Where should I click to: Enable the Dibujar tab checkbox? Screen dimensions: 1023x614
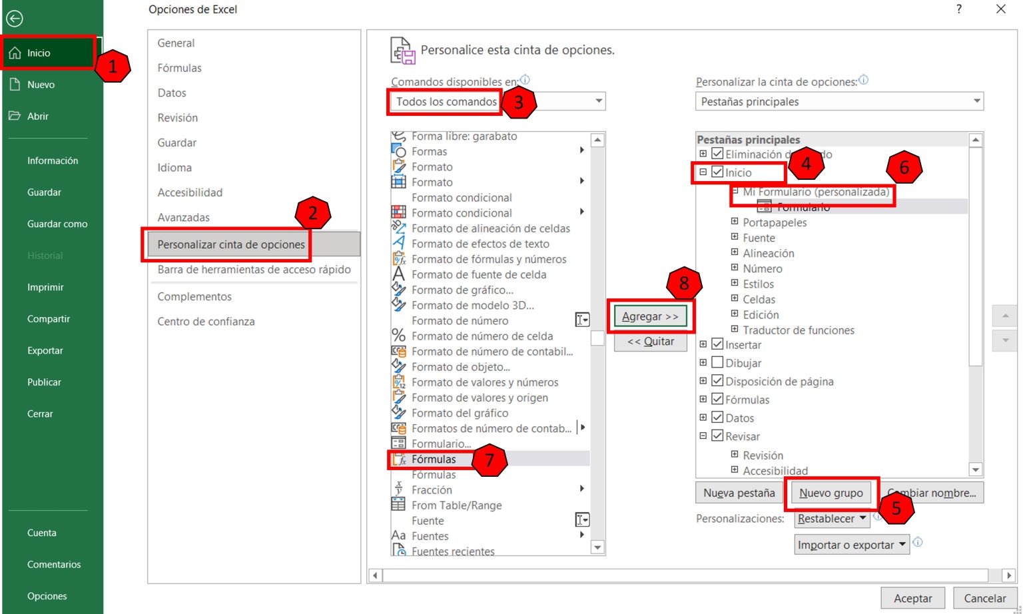click(717, 362)
